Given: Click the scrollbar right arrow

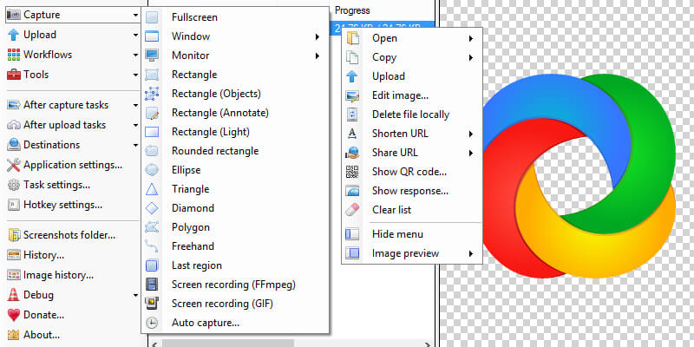Looking at the screenshot, I should point(427,344).
